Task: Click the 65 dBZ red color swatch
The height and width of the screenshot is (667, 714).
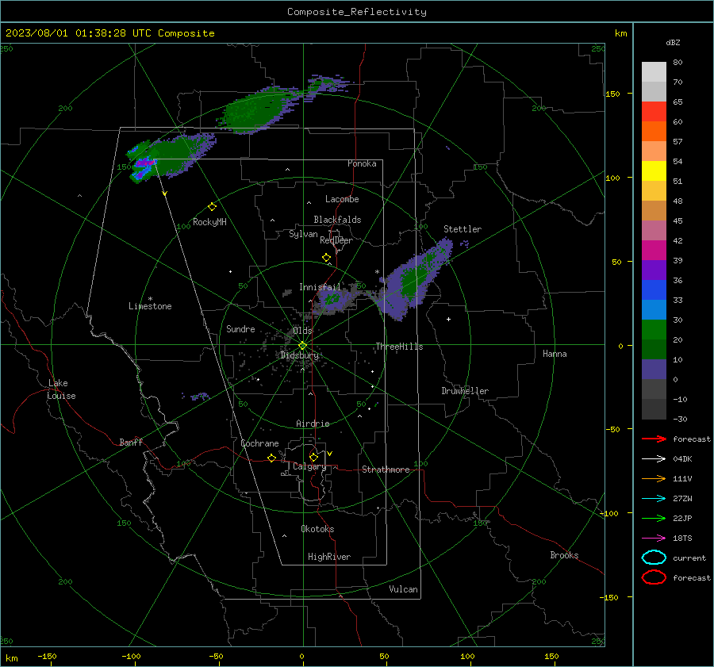Action: [654, 111]
